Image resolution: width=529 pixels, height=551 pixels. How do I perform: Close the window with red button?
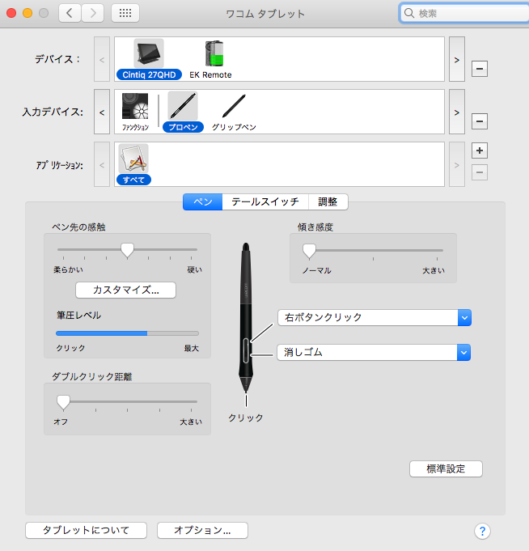(11, 14)
